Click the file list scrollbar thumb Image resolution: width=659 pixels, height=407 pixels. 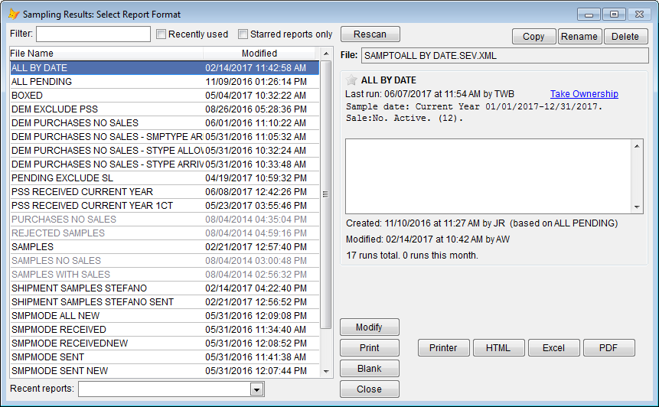point(326,194)
